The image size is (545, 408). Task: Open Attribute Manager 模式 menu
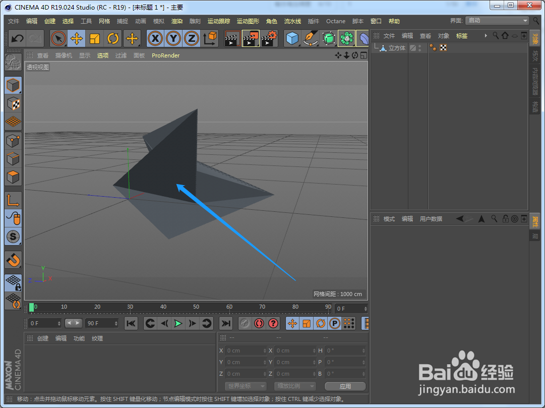click(389, 219)
